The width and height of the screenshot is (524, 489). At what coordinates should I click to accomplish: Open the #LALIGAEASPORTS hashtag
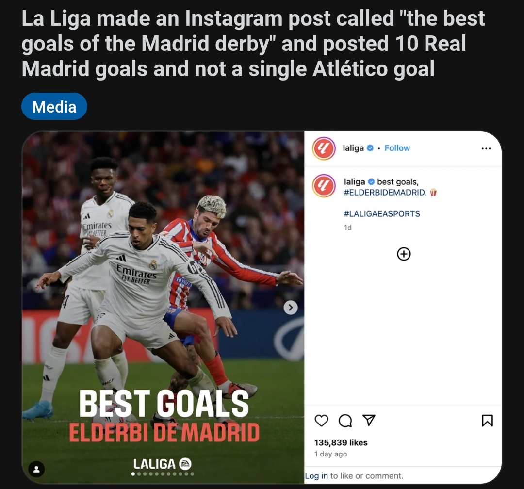click(x=382, y=214)
